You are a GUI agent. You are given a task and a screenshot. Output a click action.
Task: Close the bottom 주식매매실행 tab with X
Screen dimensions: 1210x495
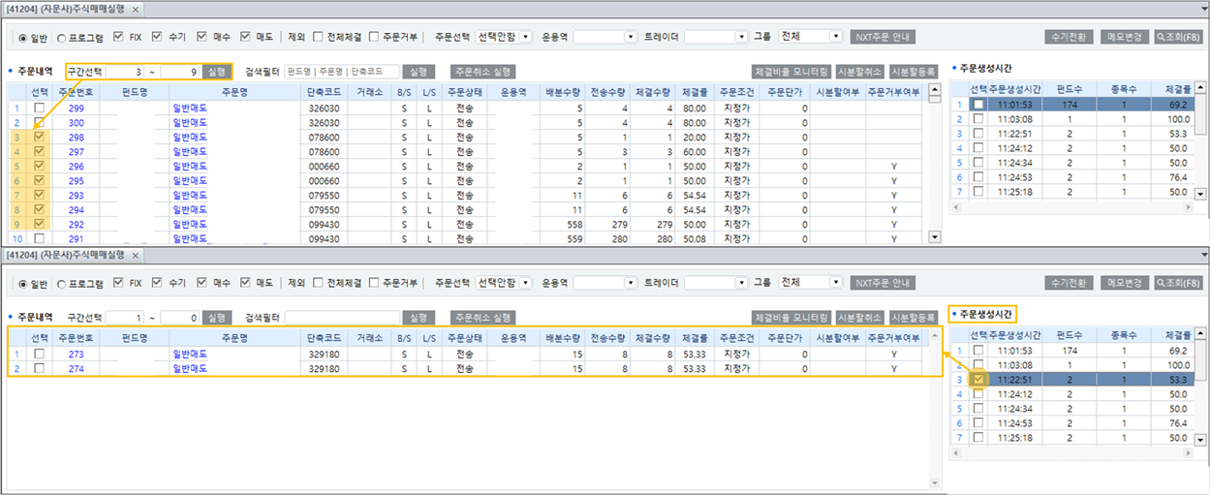[135, 254]
